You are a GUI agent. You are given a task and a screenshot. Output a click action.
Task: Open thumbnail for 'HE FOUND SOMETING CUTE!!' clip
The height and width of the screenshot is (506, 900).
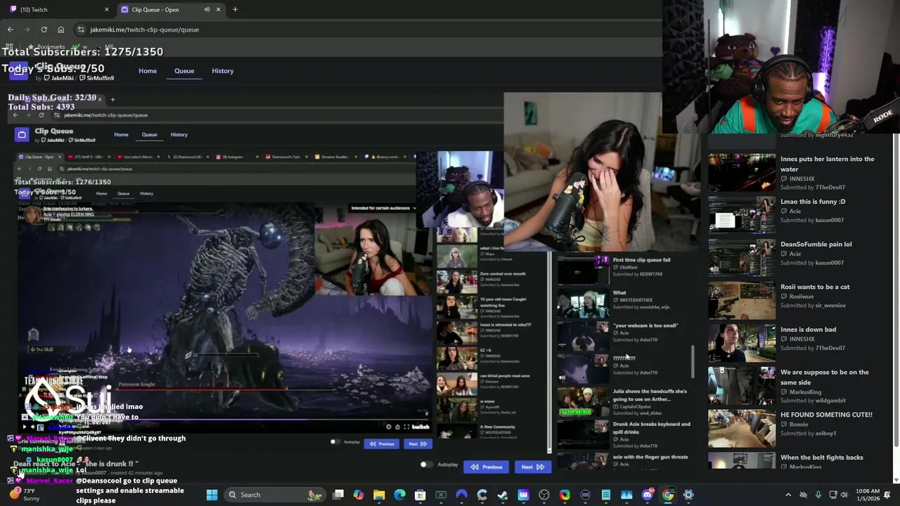click(742, 428)
